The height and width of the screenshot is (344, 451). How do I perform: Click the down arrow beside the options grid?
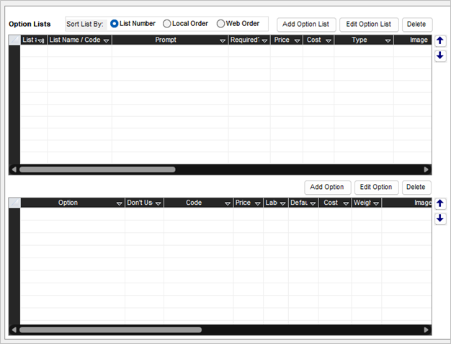440,219
